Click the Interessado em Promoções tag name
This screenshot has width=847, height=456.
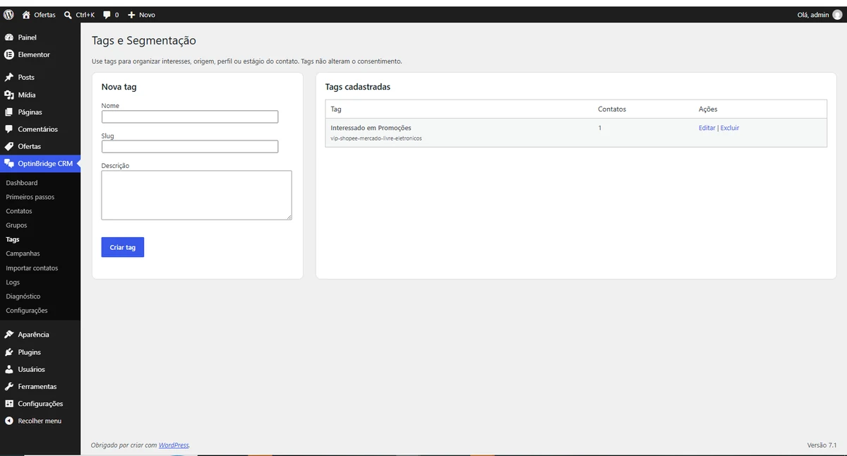click(371, 128)
